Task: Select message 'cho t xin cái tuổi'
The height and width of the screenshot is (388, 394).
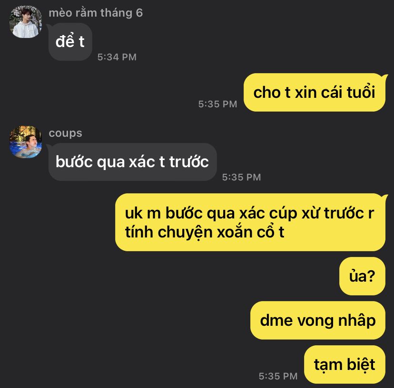Action: [315, 92]
